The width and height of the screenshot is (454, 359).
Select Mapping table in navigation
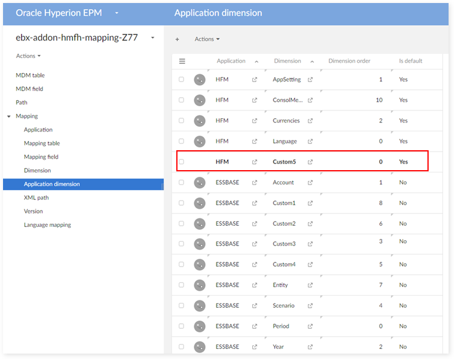[x=42, y=143]
